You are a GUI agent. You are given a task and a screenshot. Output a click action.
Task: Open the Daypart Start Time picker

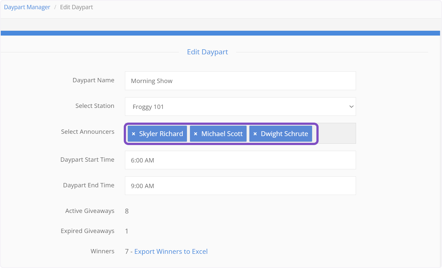(240, 160)
